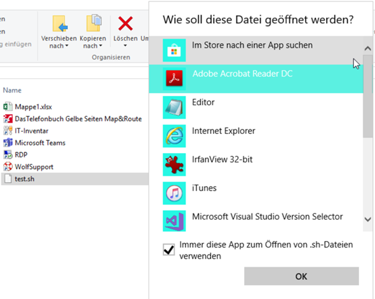Click the IT-Inventar shortcut icon

pos(8,130)
